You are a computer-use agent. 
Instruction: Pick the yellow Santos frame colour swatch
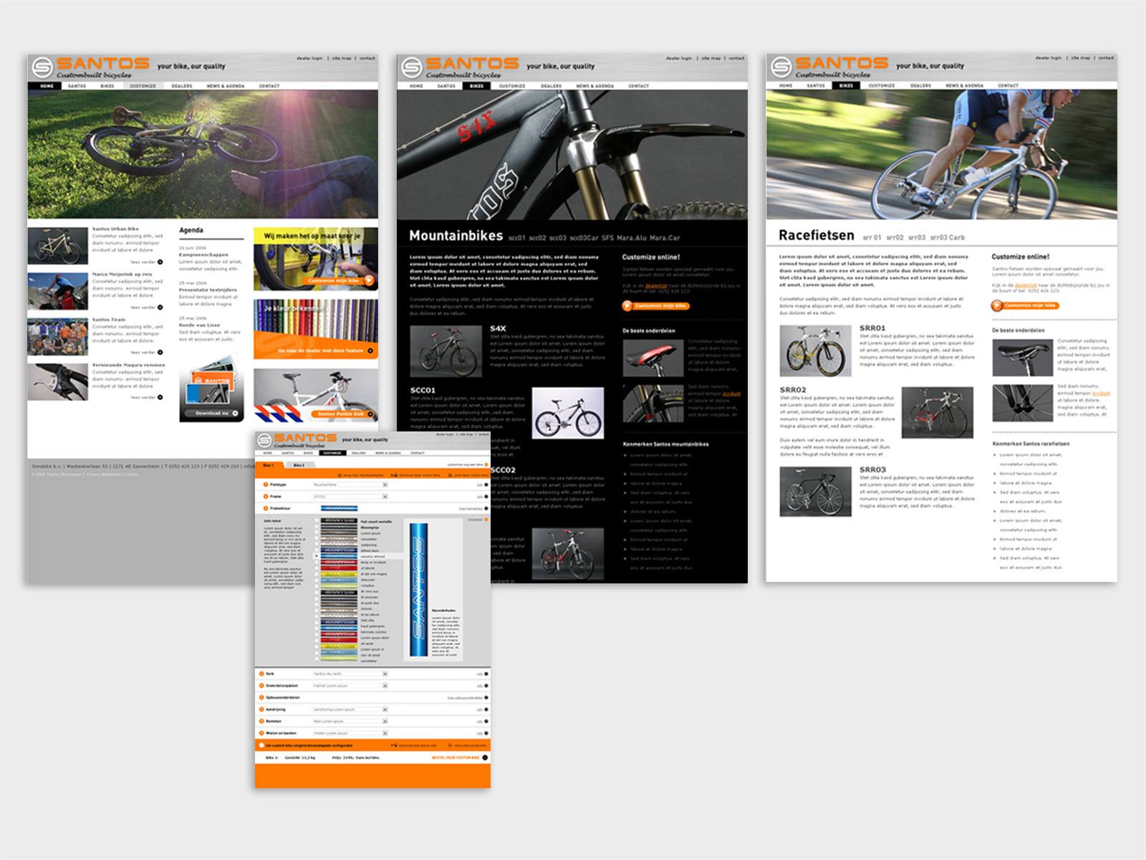340,574
